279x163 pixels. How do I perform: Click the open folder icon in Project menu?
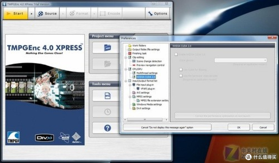[107, 64]
